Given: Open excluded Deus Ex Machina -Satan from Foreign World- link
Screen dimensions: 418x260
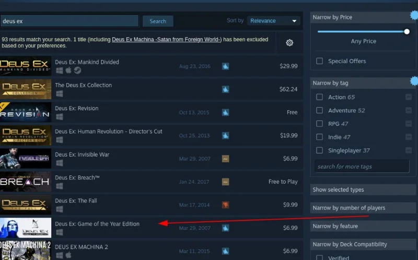Looking at the screenshot, I should (167, 40).
